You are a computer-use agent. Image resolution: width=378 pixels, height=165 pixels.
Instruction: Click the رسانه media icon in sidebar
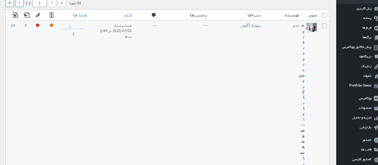376,18
